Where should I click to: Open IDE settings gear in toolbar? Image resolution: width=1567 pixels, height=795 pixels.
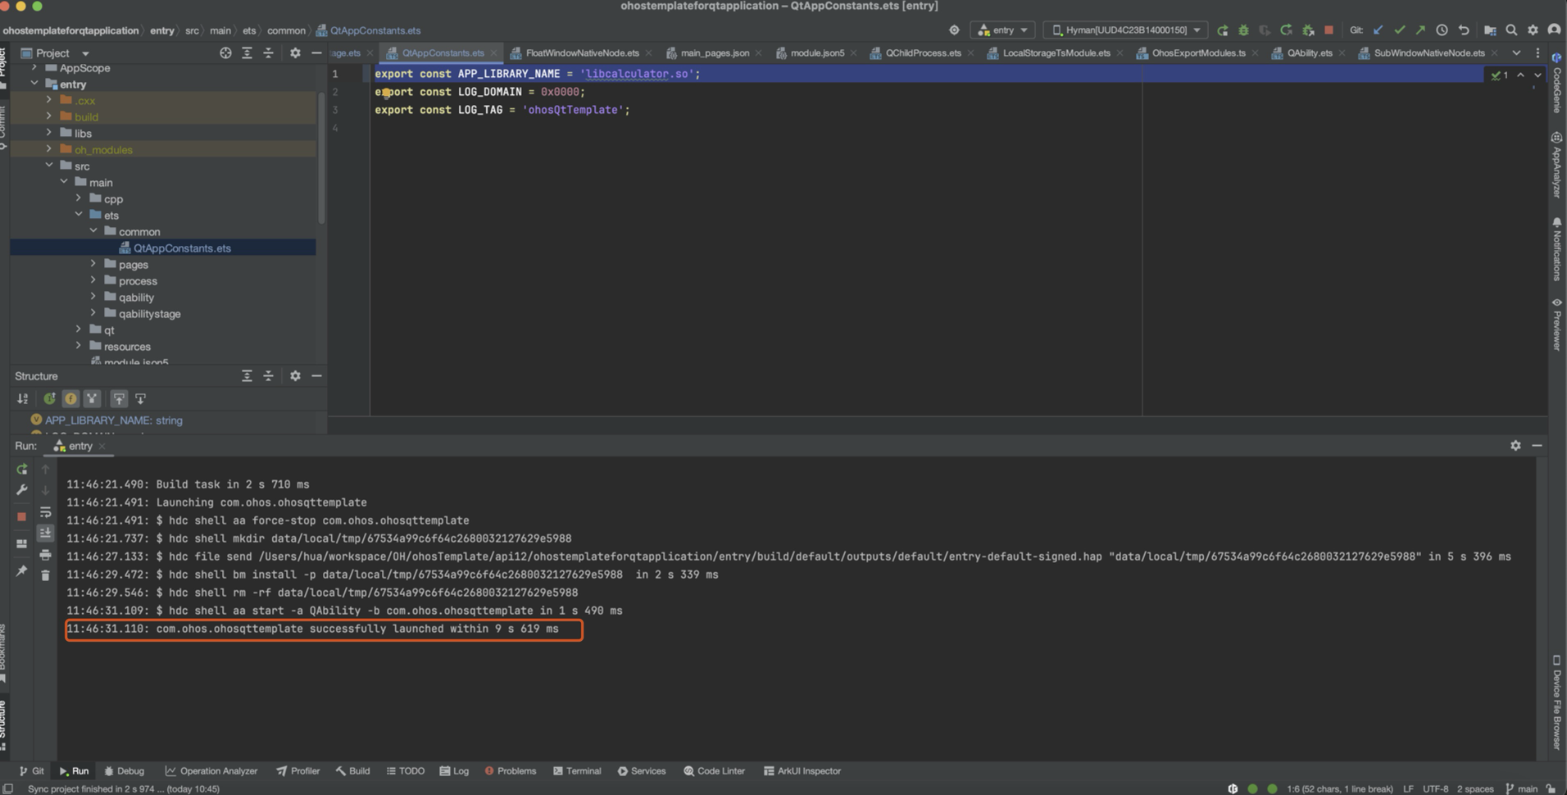click(x=1533, y=30)
